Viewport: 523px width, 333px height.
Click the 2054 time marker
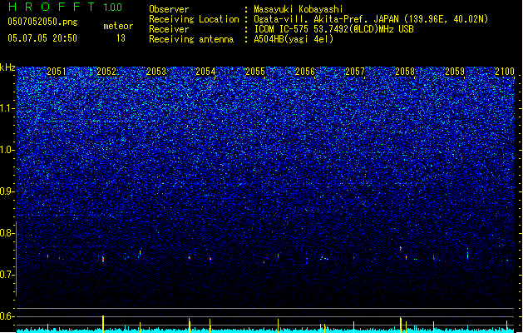coord(206,72)
